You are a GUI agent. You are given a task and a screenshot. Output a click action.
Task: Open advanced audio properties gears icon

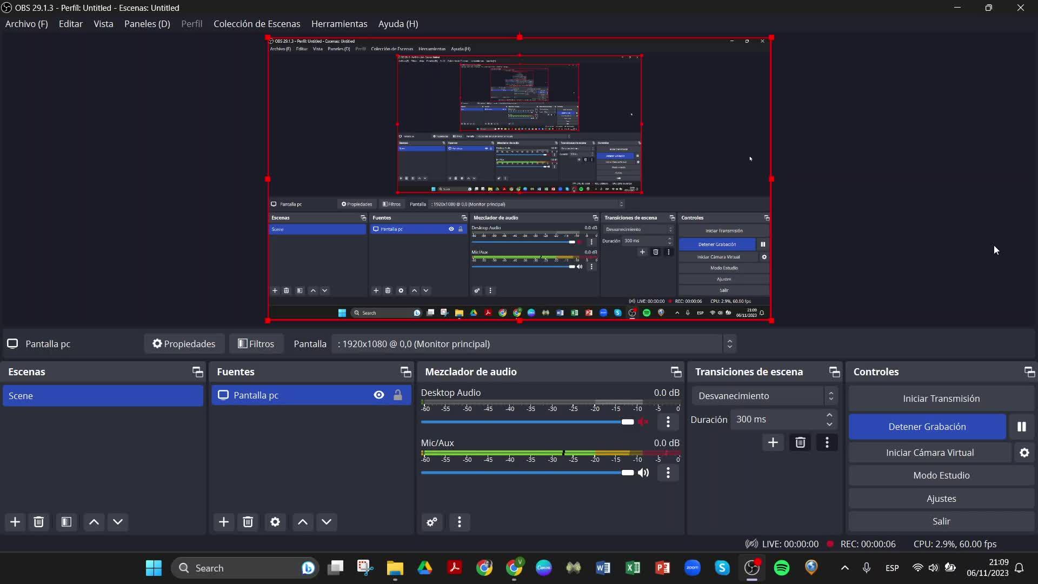(x=432, y=522)
